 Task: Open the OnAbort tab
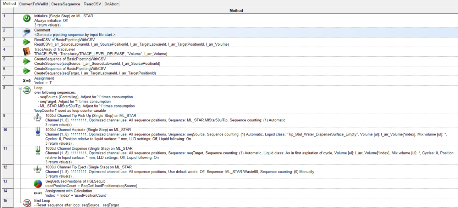[x=111, y=4]
